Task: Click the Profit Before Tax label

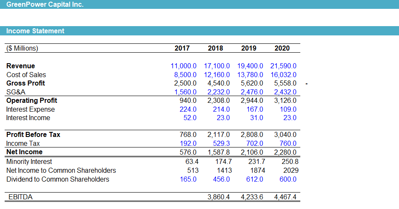Action: point(33,134)
